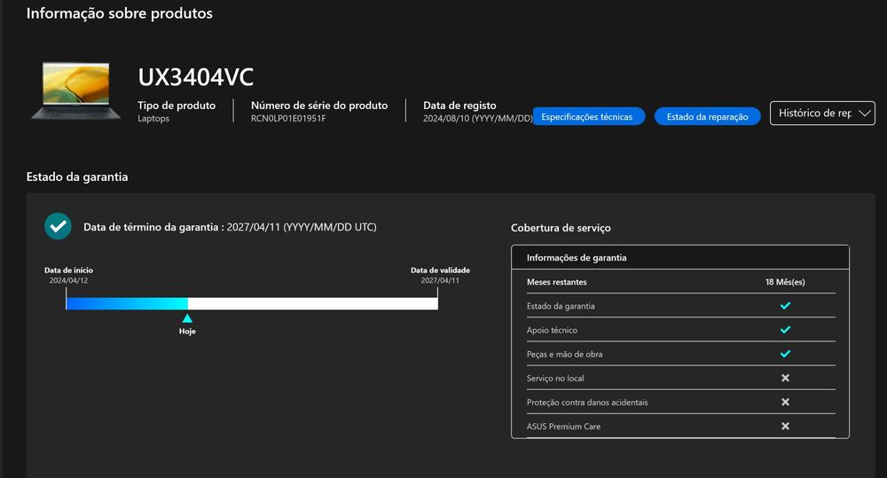Click the Peças e mão de obra label
This screenshot has width=887, height=478.
pyautogui.click(x=564, y=355)
